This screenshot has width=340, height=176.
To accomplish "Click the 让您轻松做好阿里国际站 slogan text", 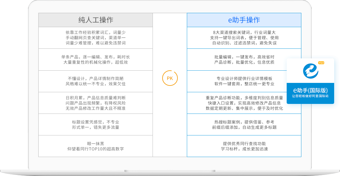I will coord(310,96).
